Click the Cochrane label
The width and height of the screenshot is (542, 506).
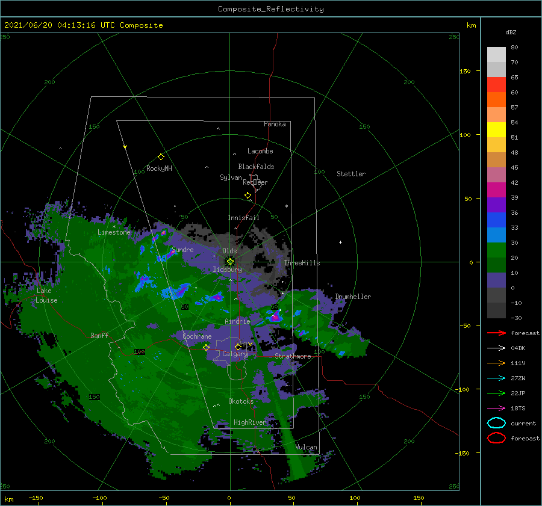click(197, 336)
